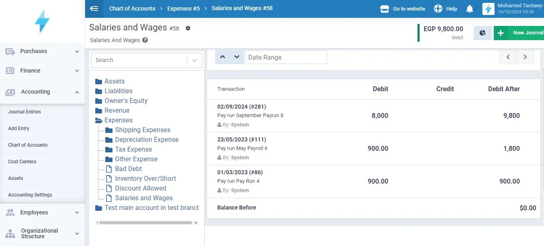This screenshot has width=544, height=246.
Task: Select the Purchases sidebar icon
Action: click(x=10, y=51)
